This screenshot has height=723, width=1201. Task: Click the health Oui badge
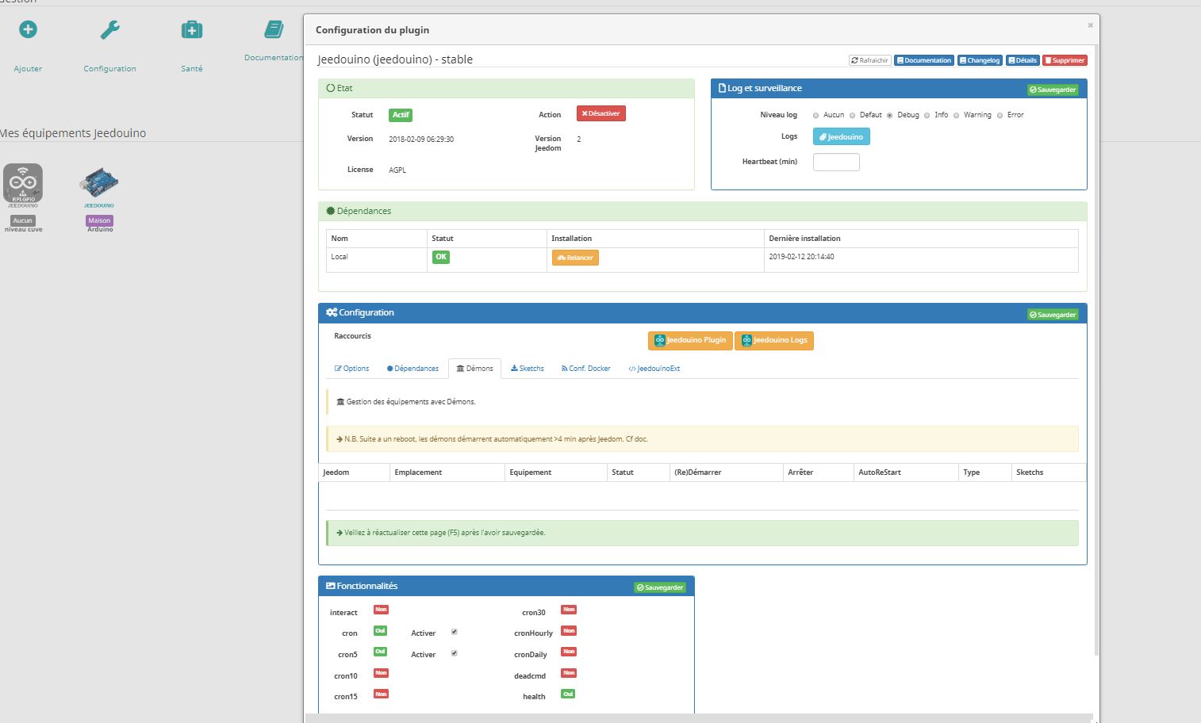click(568, 694)
